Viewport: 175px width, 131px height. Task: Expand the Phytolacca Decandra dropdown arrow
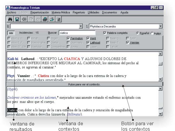(160, 26)
